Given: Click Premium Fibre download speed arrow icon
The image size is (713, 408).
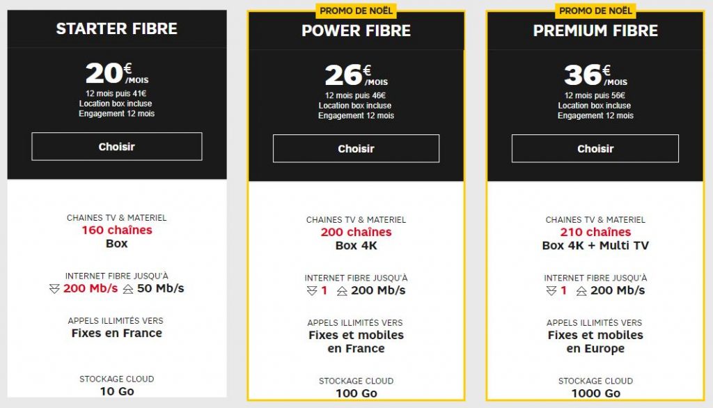Looking at the screenshot, I should [x=551, y=291].
